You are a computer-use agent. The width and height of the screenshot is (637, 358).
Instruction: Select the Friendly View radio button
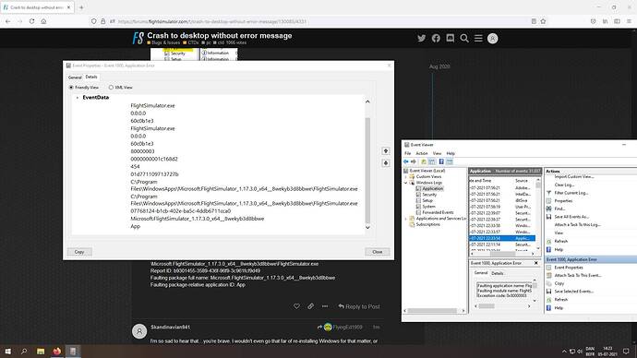[71, 88]
